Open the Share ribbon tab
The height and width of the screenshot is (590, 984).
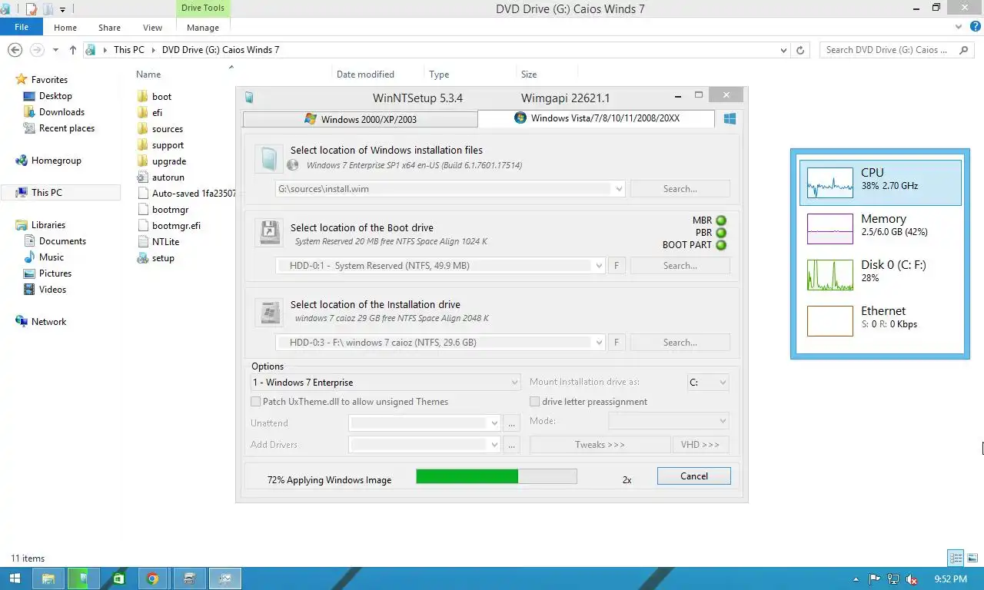[x=109, y=28]
